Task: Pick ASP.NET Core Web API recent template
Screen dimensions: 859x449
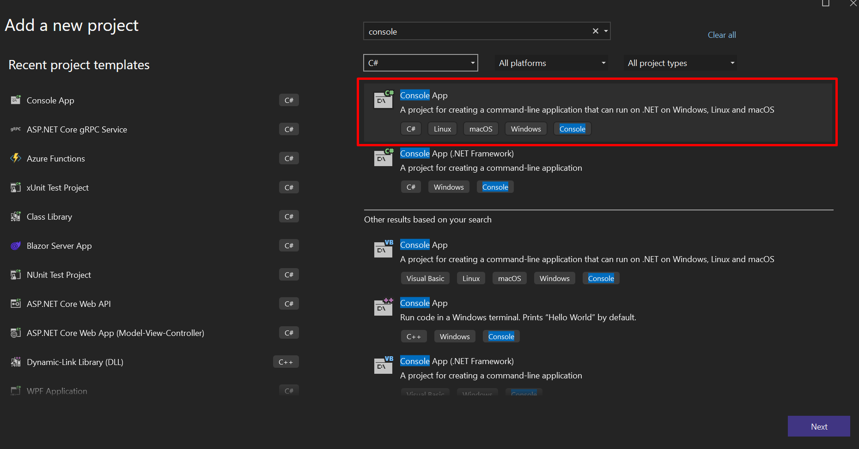Action: click(68, 304)
